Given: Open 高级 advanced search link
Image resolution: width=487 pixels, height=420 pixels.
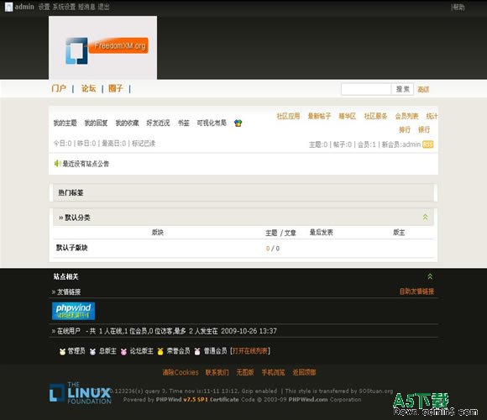Looking at the screenshot, I should (x=423, y=90).
